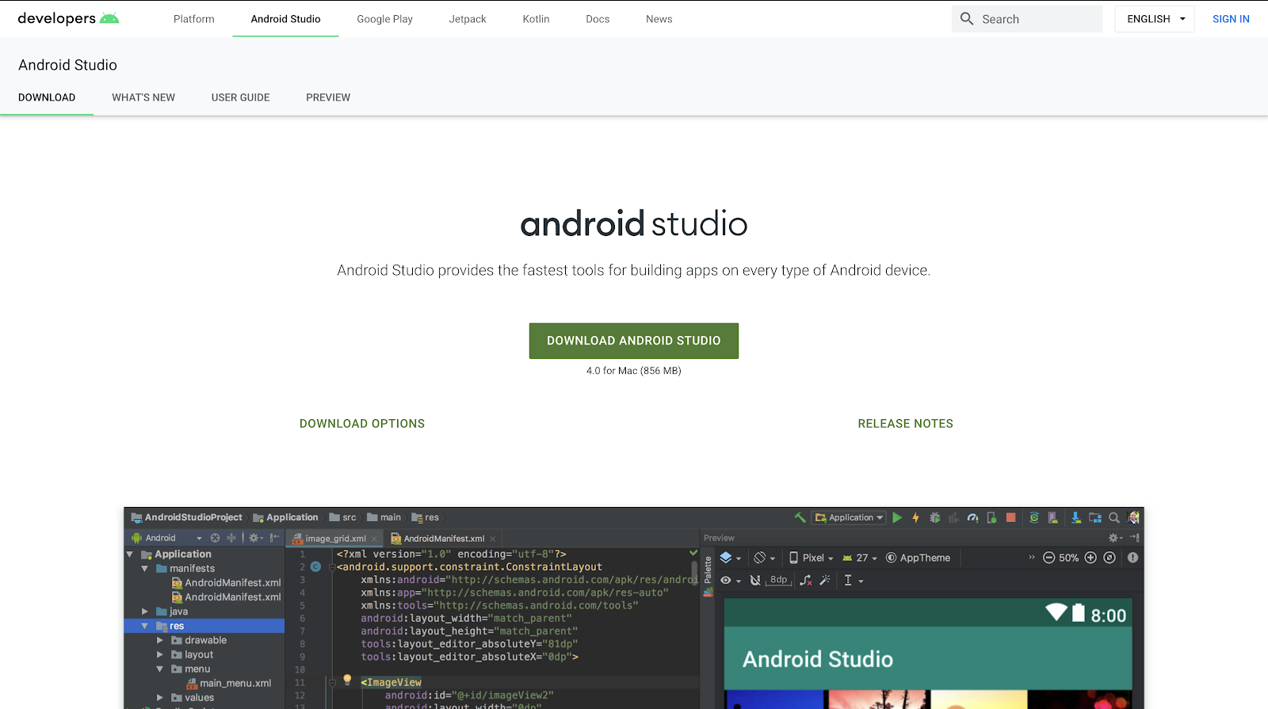Select the AndroidManifest.xml editor tab
Image resolution: width=1268 pixels, height=709 pixels.
pos(444,539)
